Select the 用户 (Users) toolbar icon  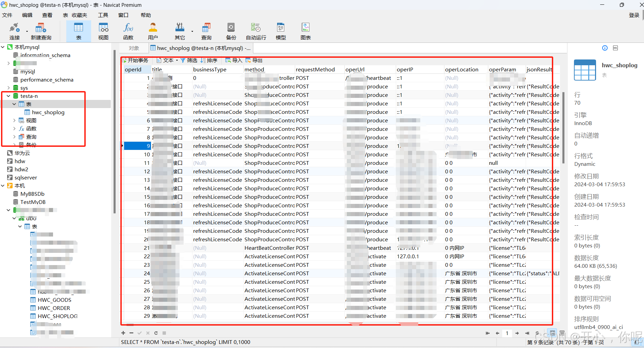pos(153,31)
